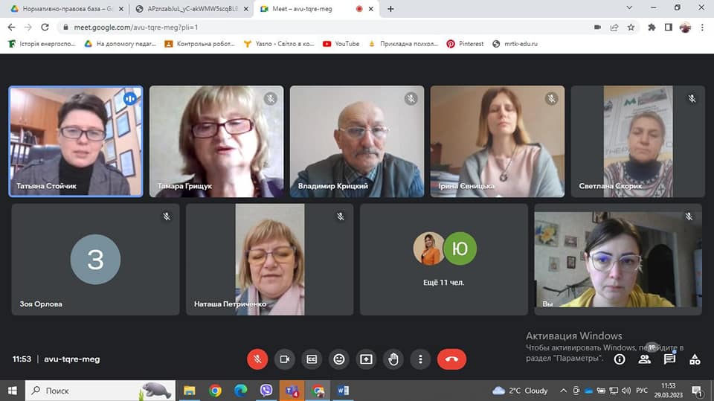Open the emoji reactions button

339,359
